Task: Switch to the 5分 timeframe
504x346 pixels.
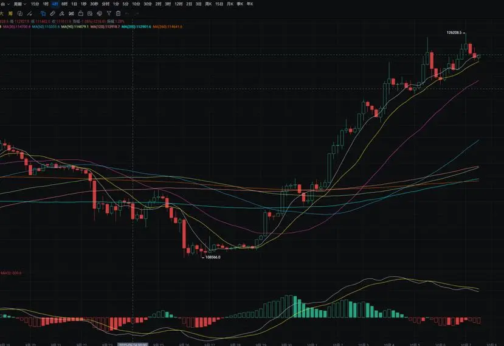Action: click(x=125, y=4)
